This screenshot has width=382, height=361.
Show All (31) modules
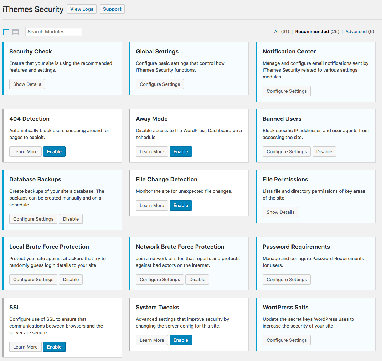click(282, 31)
